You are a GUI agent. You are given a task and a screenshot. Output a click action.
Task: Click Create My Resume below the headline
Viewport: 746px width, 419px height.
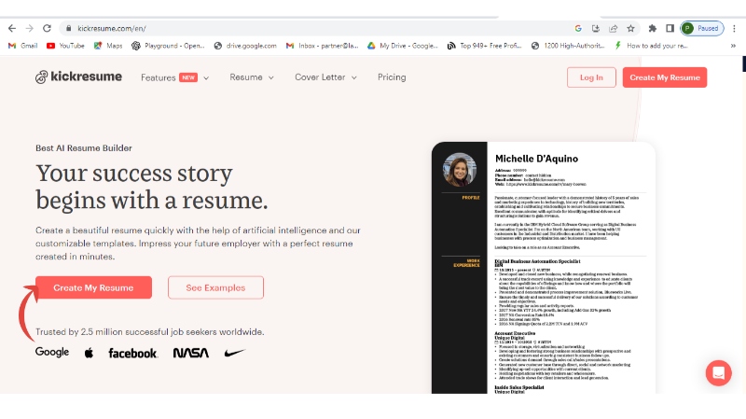[94, 287]
